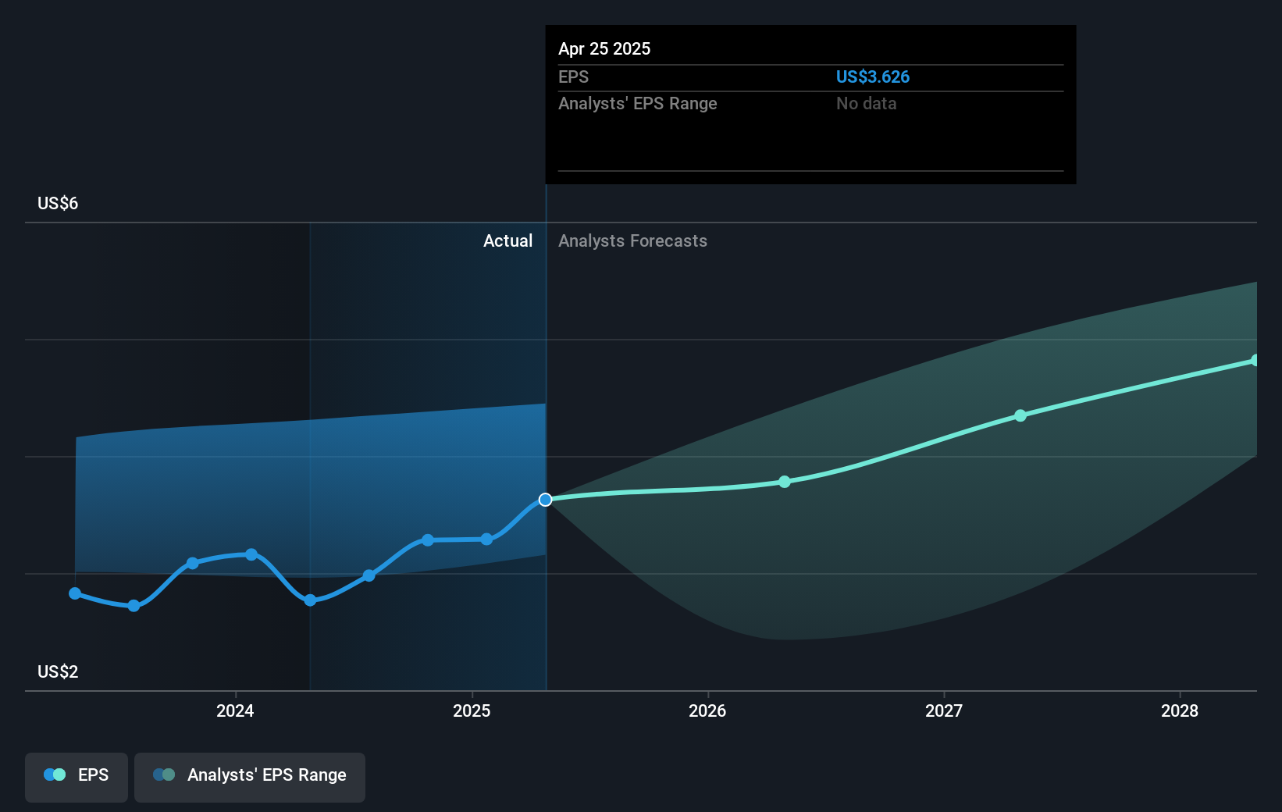Image resolution: width=1282 pixels, height=812 pixels.
Task: Select the first EPS data point in 2023
Action: tap(75, 593)
